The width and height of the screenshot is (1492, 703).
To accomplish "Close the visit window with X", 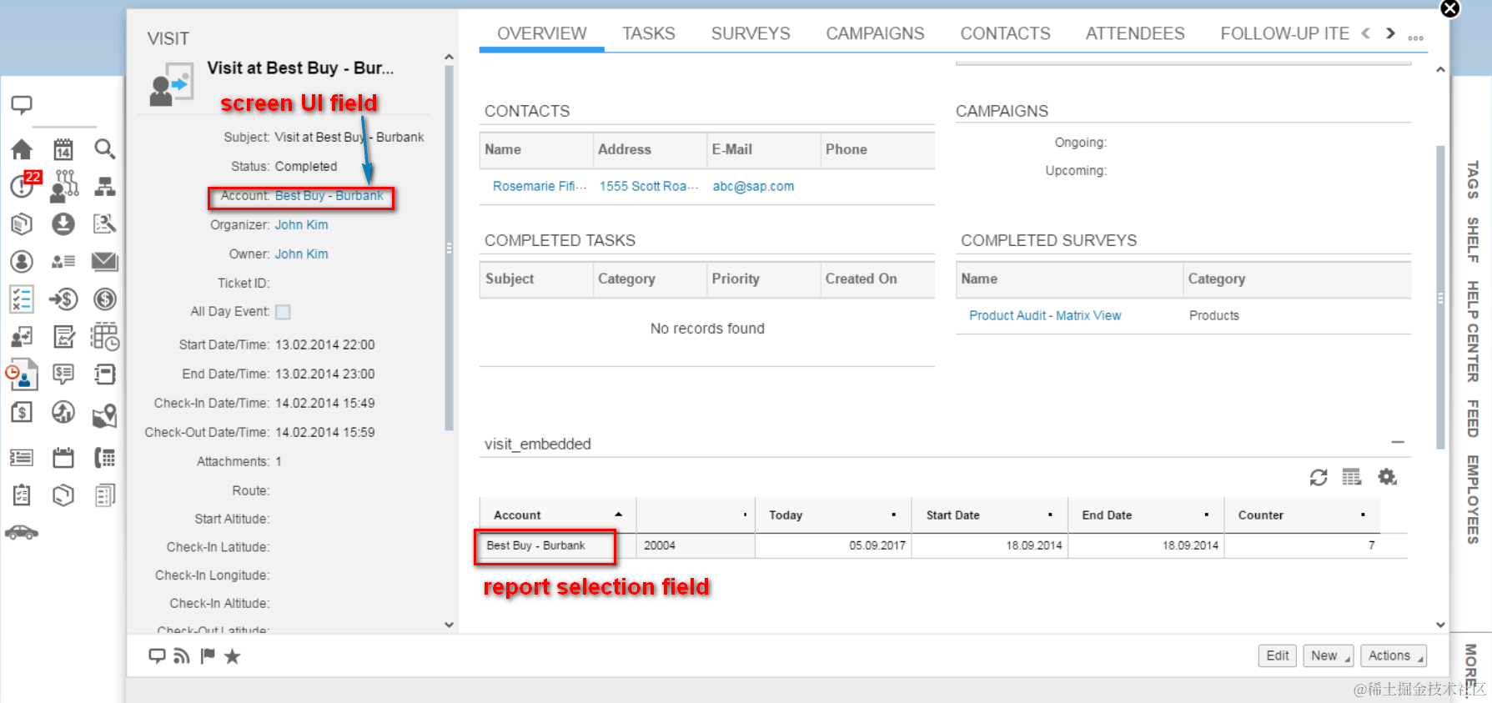I will pyautogui.click(x=1450, y=8).
